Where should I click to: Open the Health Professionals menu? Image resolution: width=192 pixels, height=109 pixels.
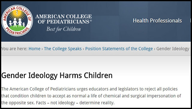pos(157,21)
